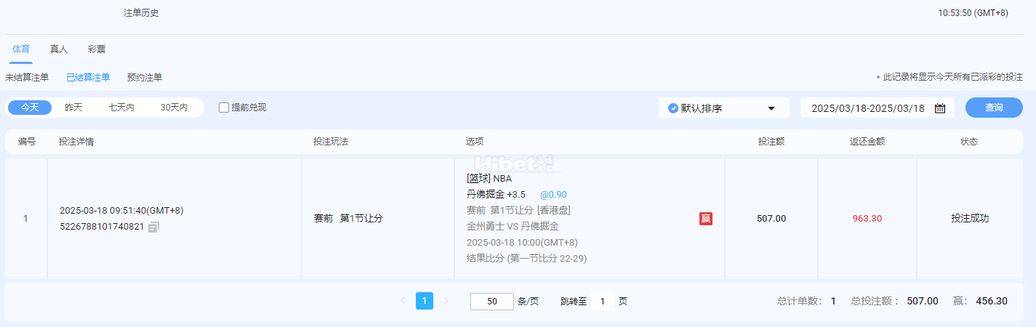Open the date range 2025/03/18 picker
The image size is (1036, 327).
(867, 108)
